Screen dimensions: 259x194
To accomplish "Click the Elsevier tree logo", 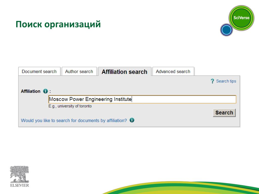I will tap(19, 176).
